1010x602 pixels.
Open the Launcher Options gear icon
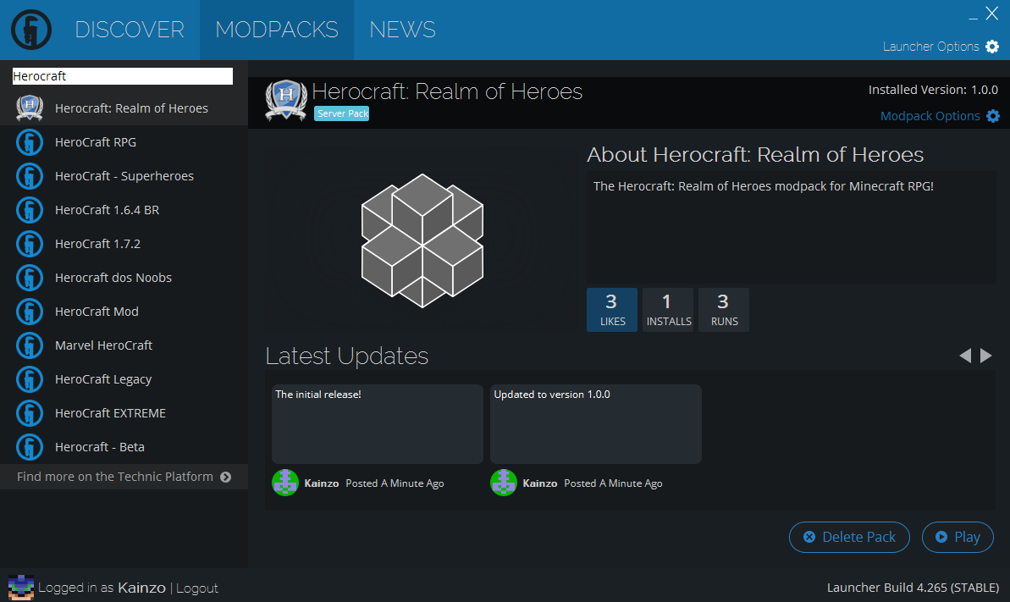(x=992, y=47)
